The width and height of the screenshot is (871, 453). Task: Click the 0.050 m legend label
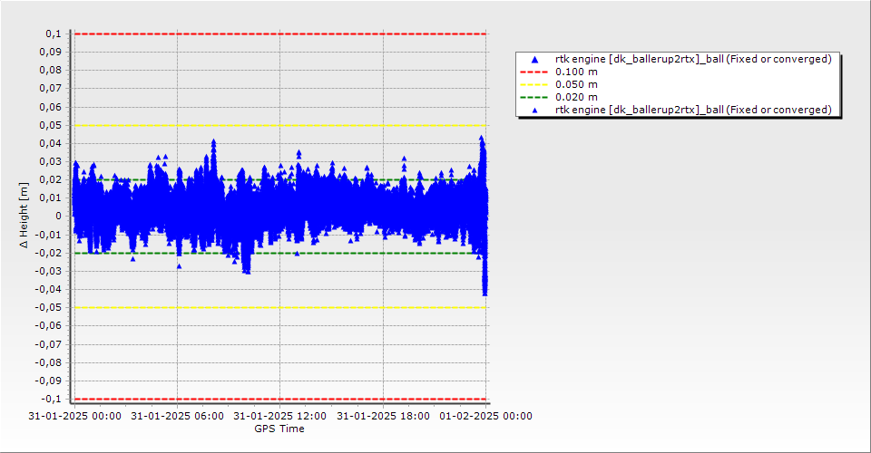[x=577, y=85]
